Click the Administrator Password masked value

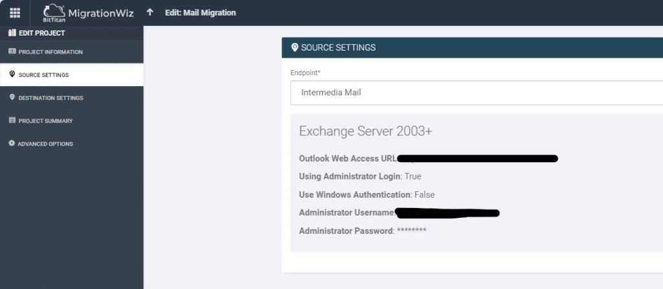coord(411,231)
